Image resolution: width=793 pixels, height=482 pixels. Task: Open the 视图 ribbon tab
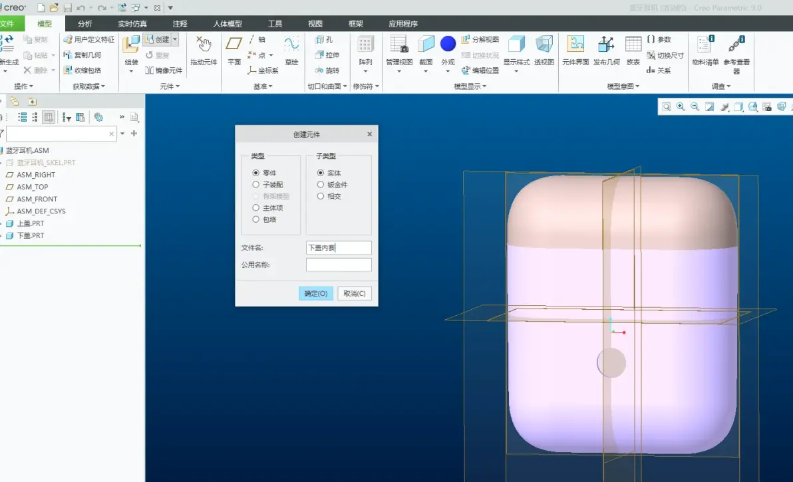tap(315, 24)
